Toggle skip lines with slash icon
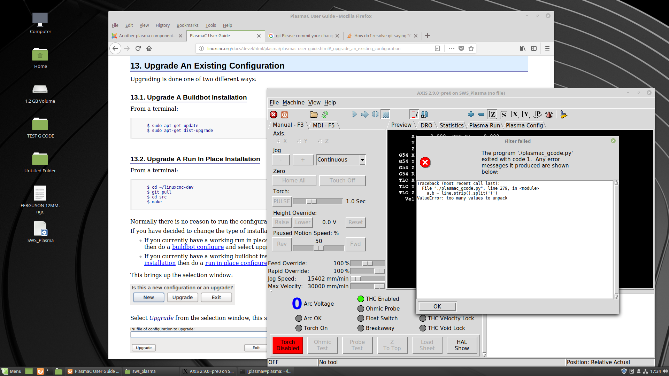669x376 pixels. click(x=414, y=115)
